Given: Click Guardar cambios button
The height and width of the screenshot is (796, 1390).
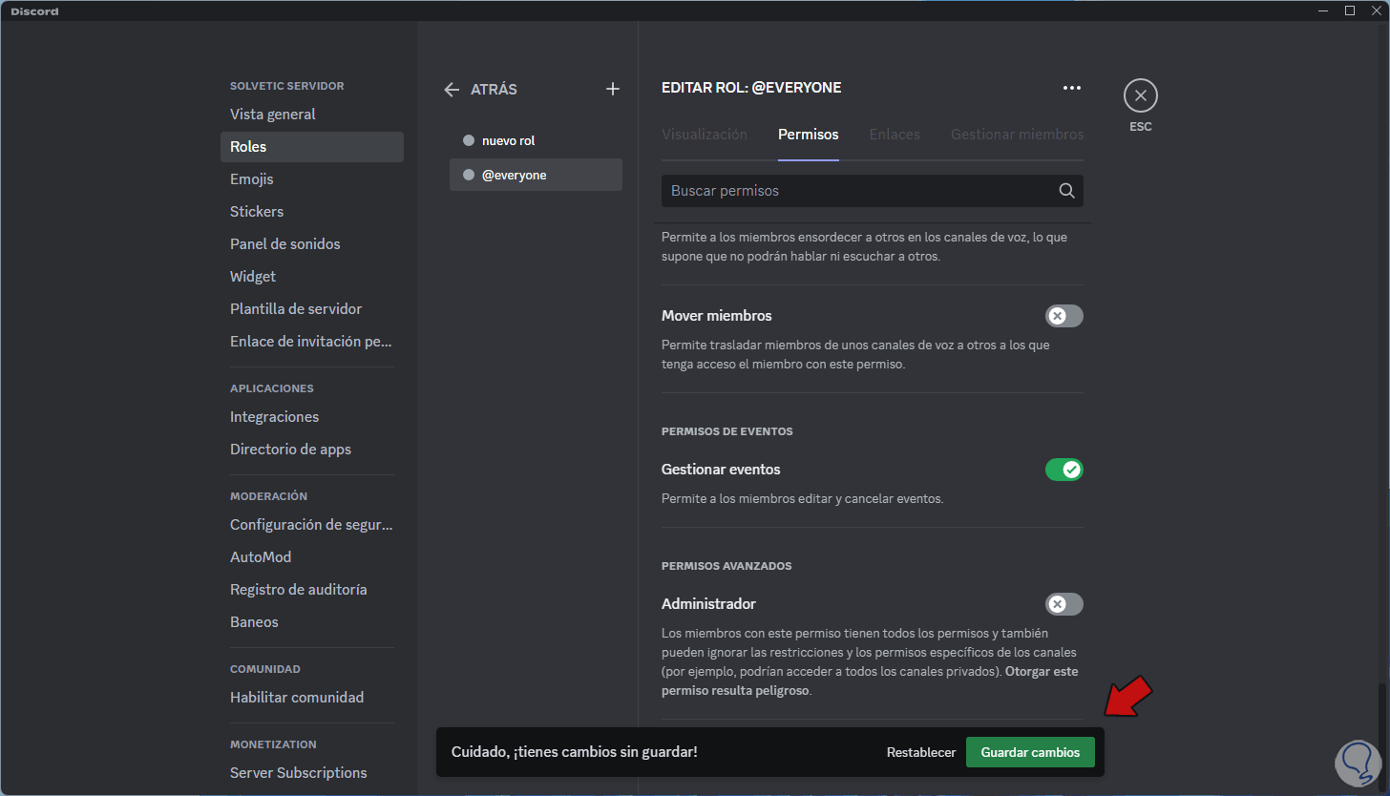Looking at the screenshot, I should coord(1030,752).
